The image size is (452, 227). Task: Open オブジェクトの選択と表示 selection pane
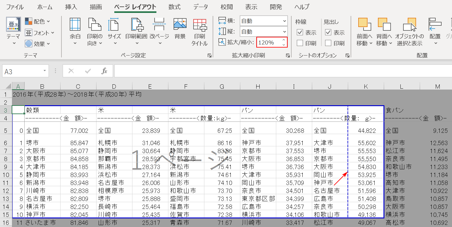[x=410, y=32]
